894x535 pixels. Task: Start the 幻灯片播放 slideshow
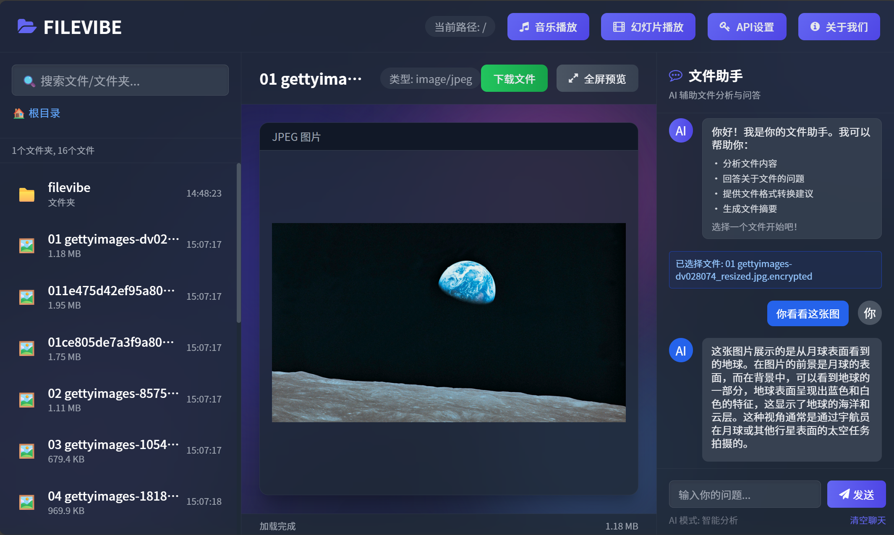(x=648, y=27)
